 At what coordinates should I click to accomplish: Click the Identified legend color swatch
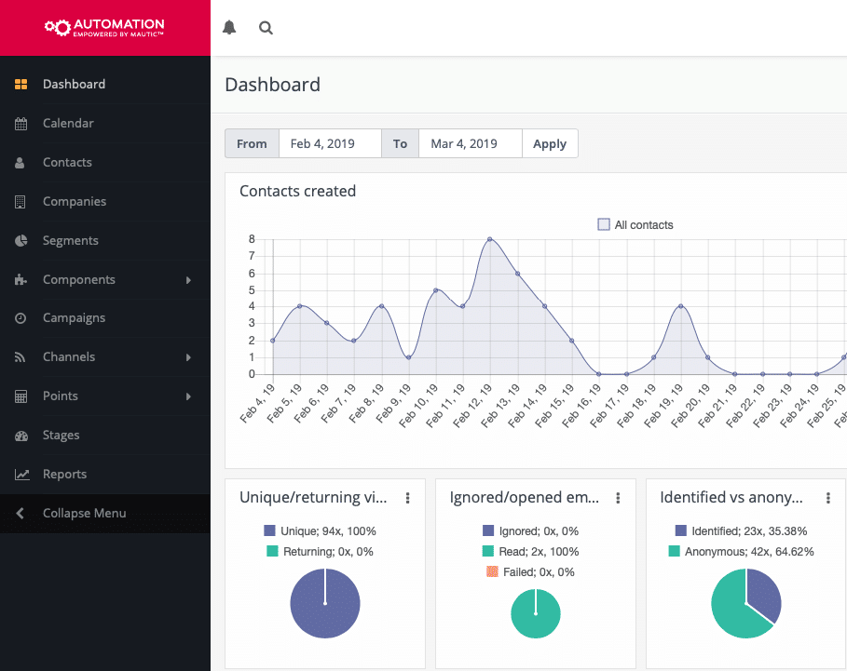pos(681,531)
